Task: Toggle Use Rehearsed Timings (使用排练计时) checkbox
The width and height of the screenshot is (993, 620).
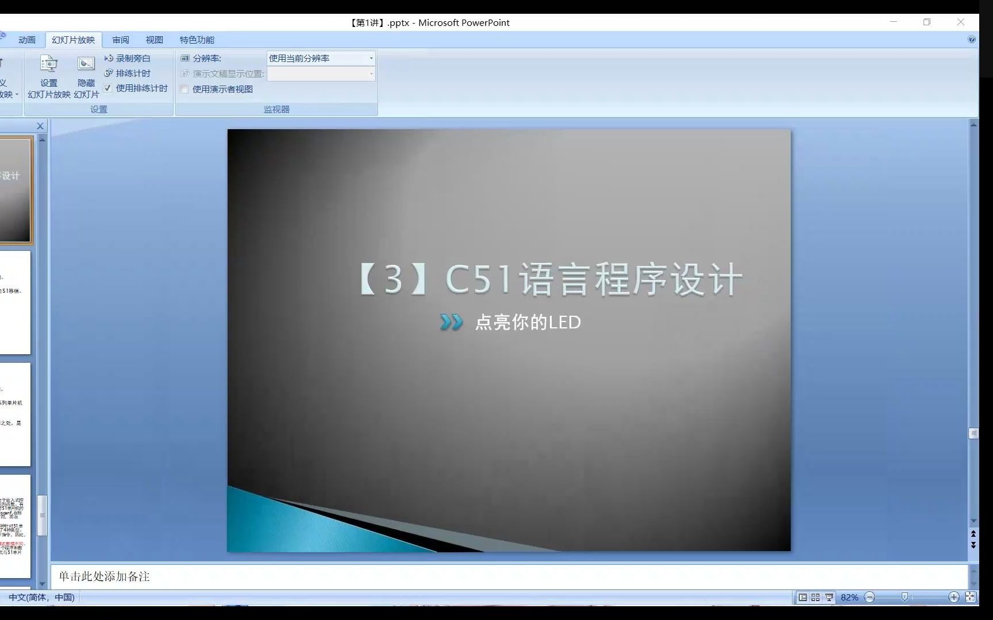Action: [107, 88]
